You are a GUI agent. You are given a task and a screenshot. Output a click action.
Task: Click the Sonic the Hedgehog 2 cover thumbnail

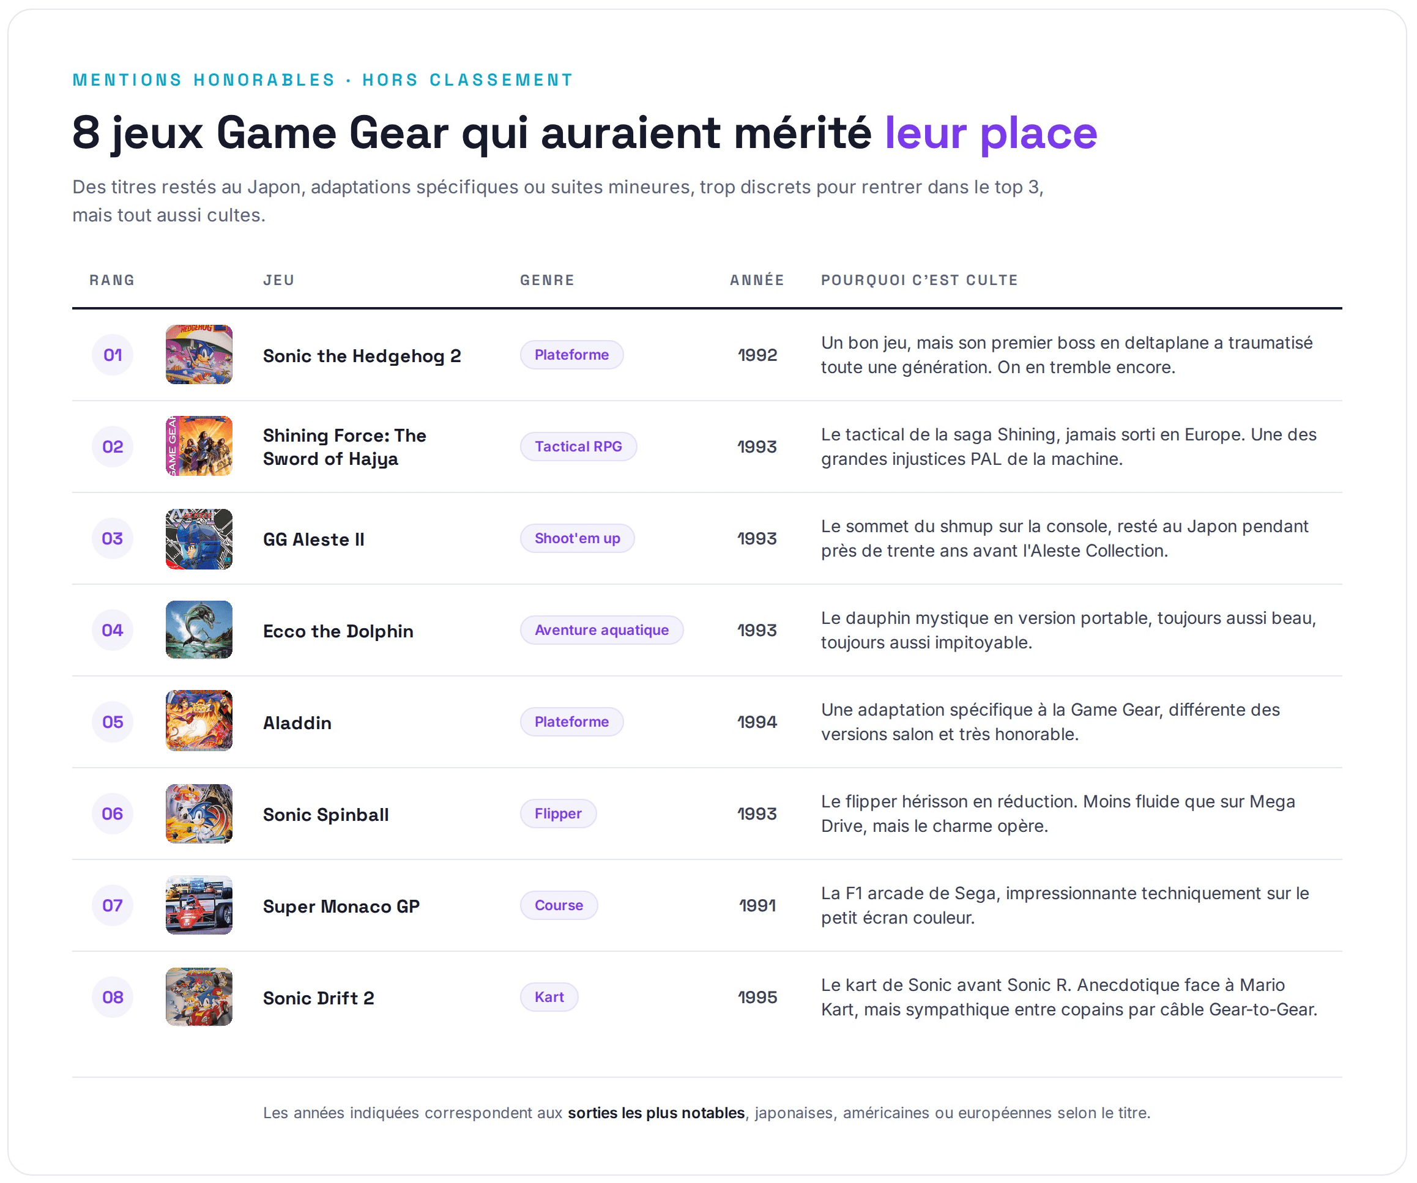(x=199, y=355)
